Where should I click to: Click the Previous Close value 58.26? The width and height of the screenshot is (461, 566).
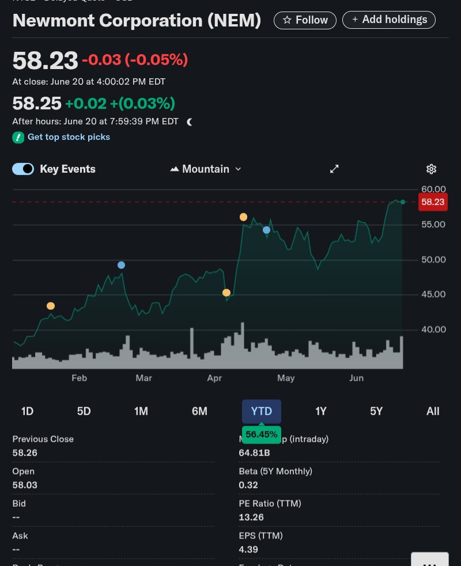click(x=25, y=453)
